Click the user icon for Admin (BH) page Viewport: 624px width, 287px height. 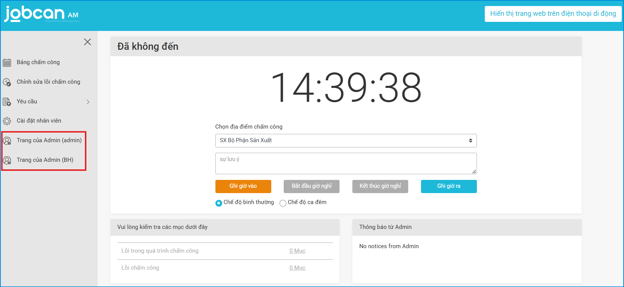click(7, 160)
